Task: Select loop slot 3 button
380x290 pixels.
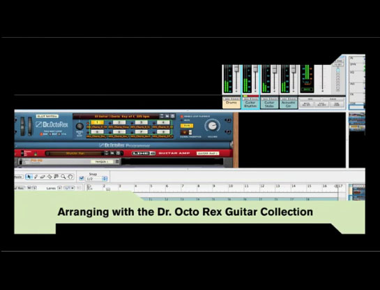Action: (141, 123)
